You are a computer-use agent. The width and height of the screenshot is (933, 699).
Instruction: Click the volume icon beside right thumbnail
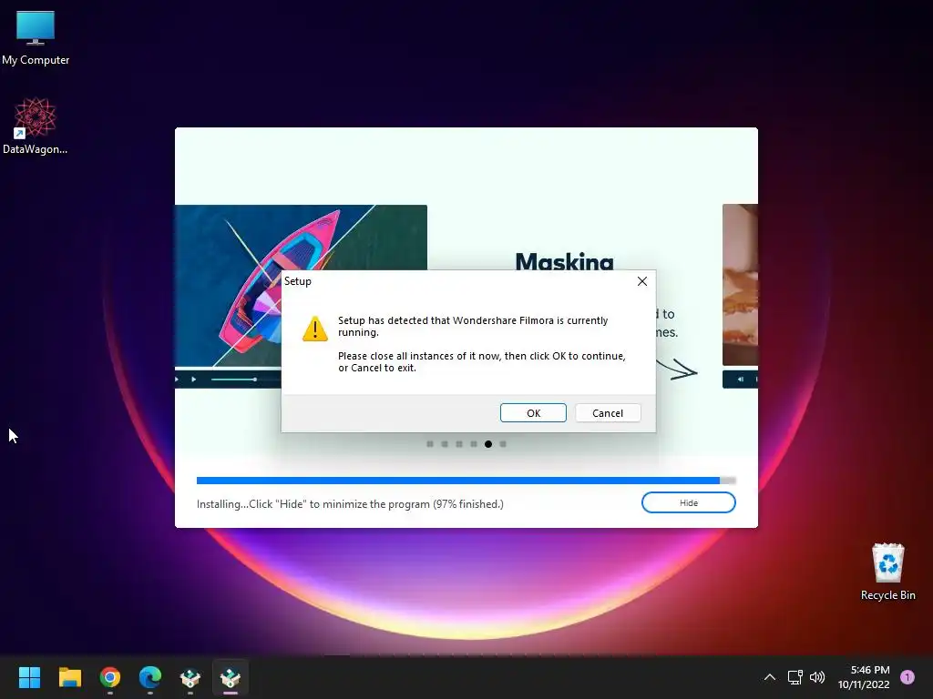740,380
